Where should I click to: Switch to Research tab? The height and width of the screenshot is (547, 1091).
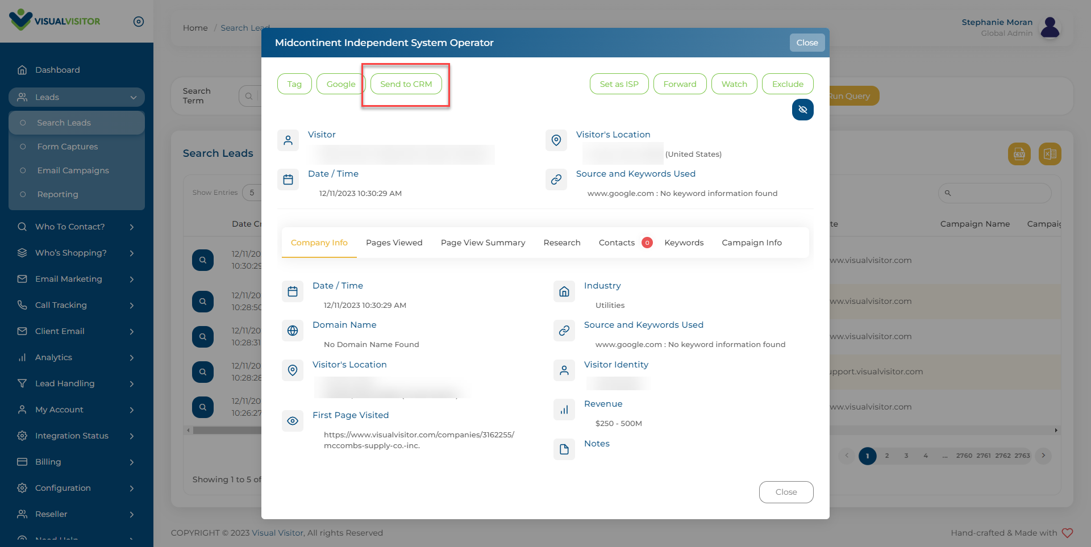[x=561, y=243]
